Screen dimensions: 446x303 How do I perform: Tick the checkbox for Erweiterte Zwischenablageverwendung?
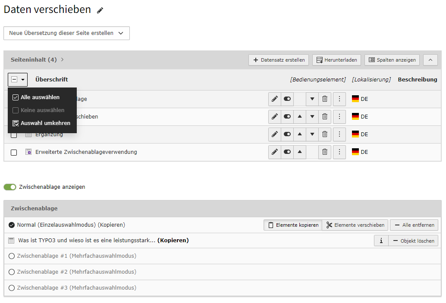(14, 152)
